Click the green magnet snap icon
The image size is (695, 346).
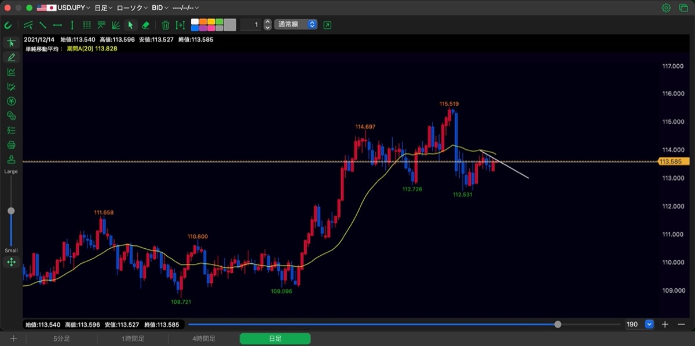[x=8, y=25]
